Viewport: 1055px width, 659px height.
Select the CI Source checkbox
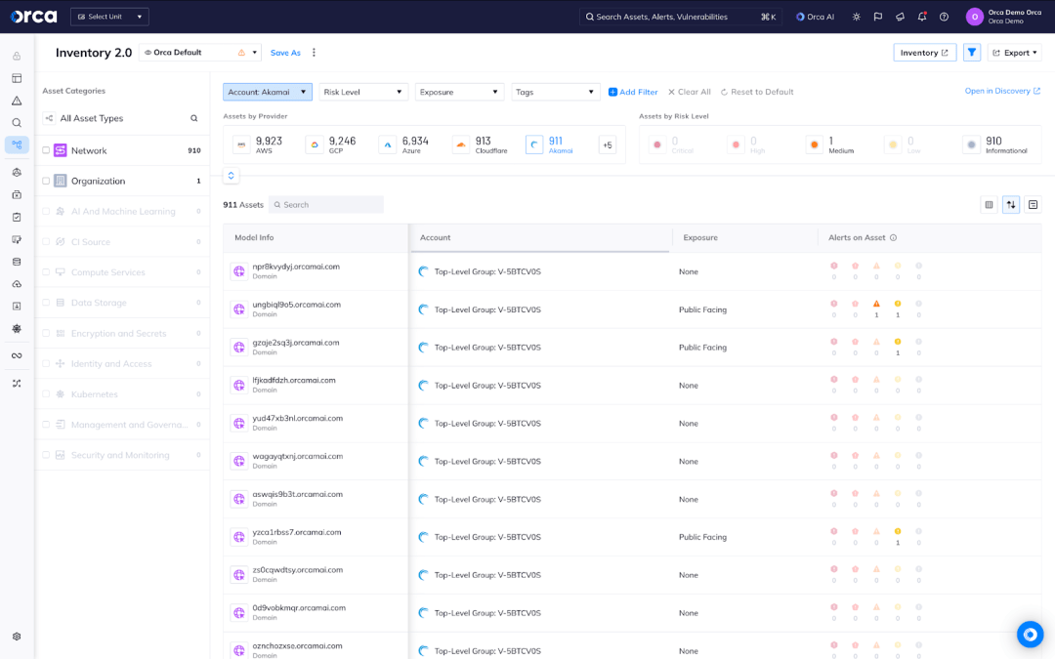46,241
